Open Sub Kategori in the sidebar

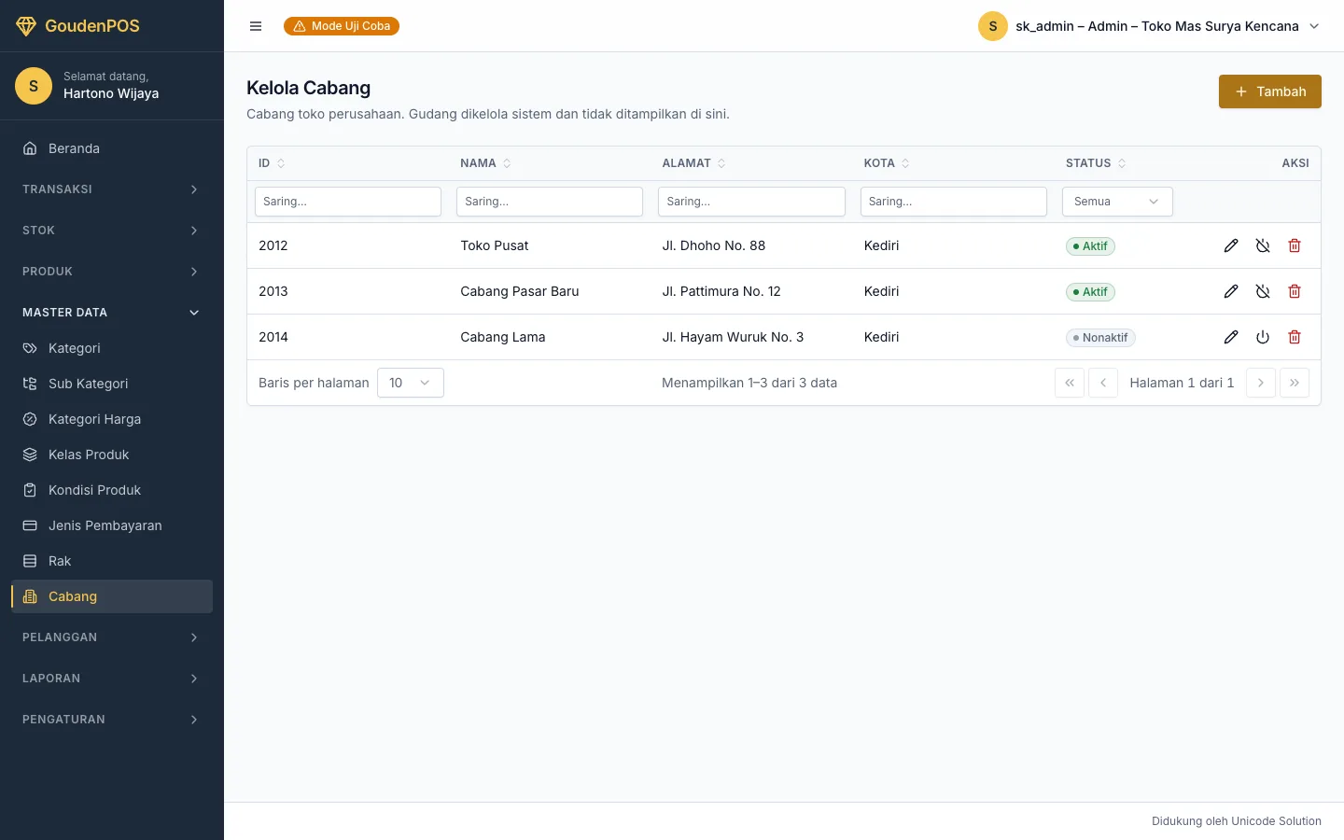(112, 384)
